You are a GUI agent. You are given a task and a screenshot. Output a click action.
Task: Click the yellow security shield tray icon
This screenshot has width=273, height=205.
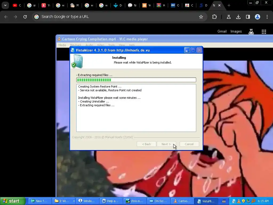244,201
